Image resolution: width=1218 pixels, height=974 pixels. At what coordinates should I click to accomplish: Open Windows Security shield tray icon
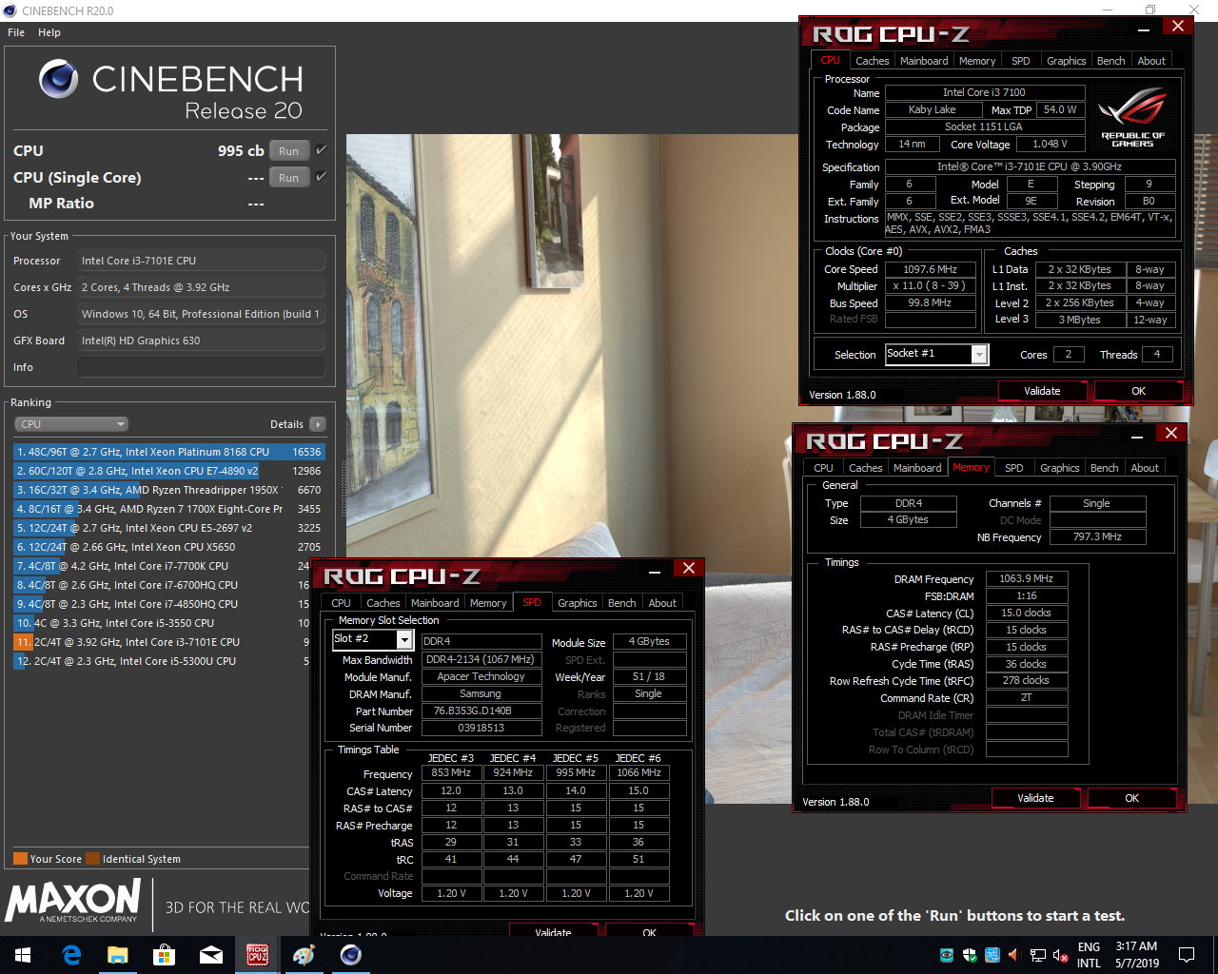pos(970,955)
